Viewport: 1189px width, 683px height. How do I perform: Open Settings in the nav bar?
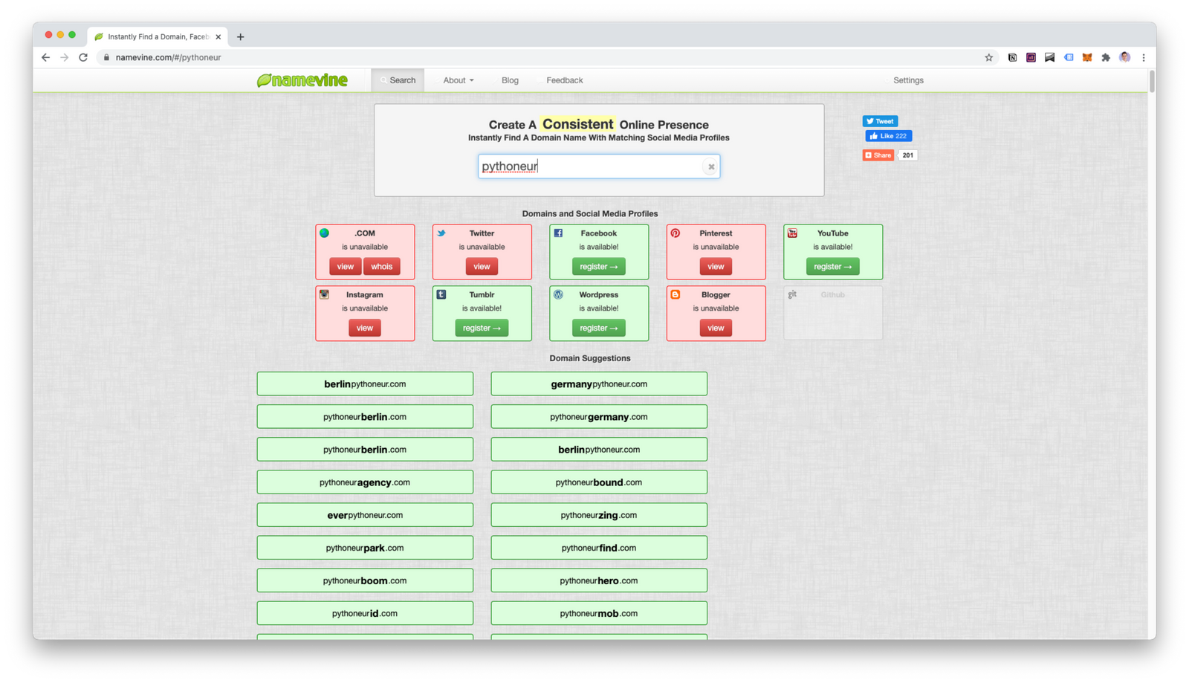coord(908,80)
